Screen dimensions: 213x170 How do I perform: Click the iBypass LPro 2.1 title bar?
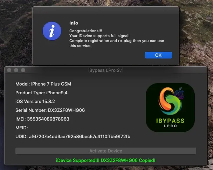pyautogui.click(x=106, y=70)
